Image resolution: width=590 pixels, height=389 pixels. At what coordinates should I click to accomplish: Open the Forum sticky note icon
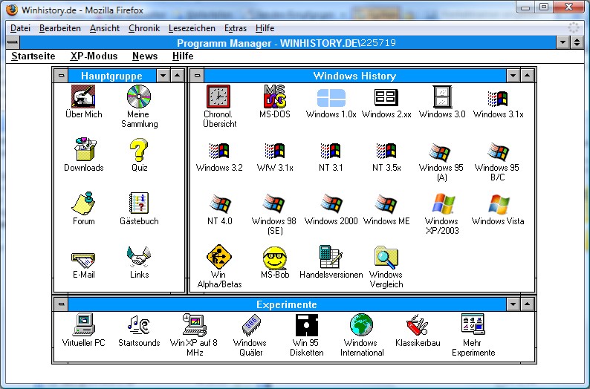83,203
